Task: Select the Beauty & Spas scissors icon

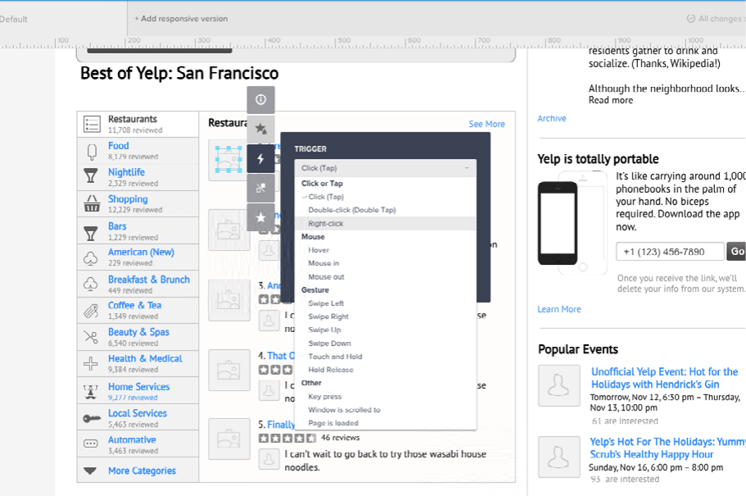Action: coord(90,336)
